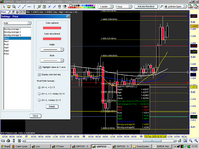Click the Delete button
The image size is (199, 149).
point(52,107)
